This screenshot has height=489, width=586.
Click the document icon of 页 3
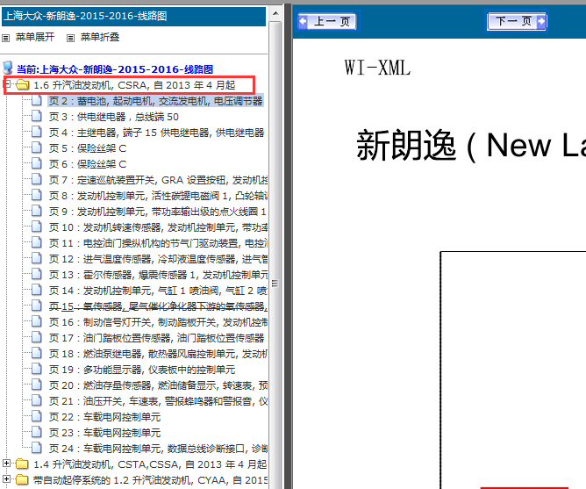point(37,116)
